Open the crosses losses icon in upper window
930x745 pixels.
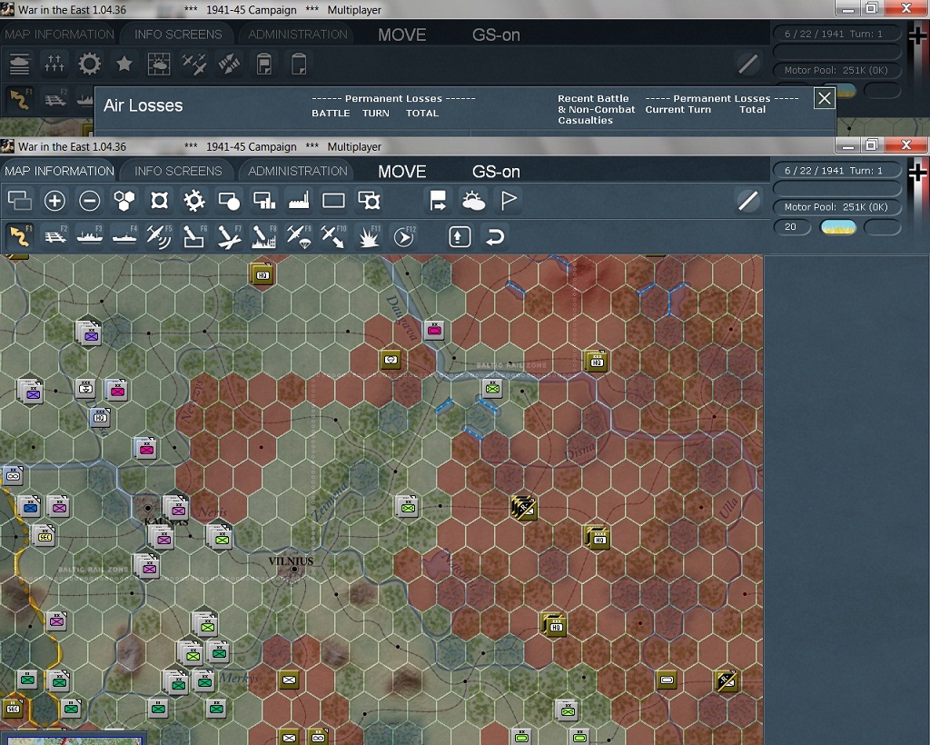point(54,64)
